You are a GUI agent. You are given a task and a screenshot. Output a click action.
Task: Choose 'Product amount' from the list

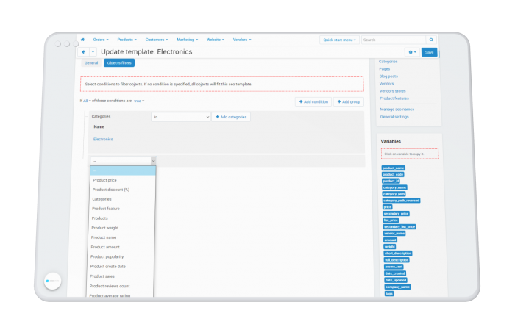(x=105, y=247)
